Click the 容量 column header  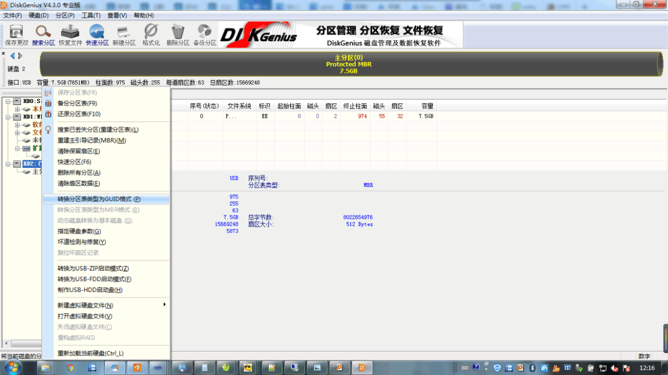coord(422,106)
